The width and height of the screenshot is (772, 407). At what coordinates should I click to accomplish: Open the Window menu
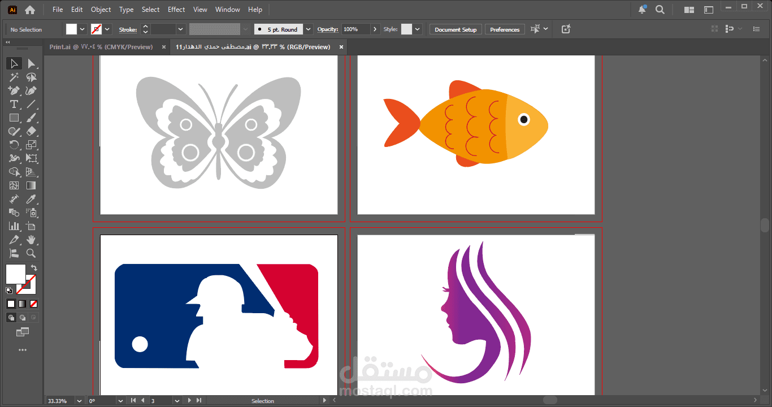point(228,10)
